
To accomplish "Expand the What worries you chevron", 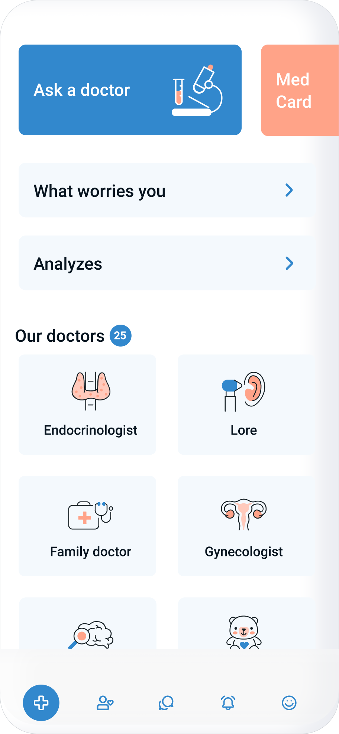I will point(289,190).
